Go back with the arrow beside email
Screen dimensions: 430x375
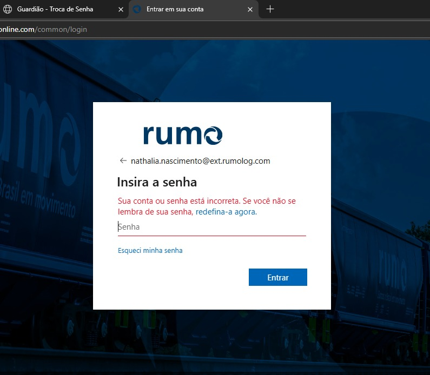(x=123, y=160)
